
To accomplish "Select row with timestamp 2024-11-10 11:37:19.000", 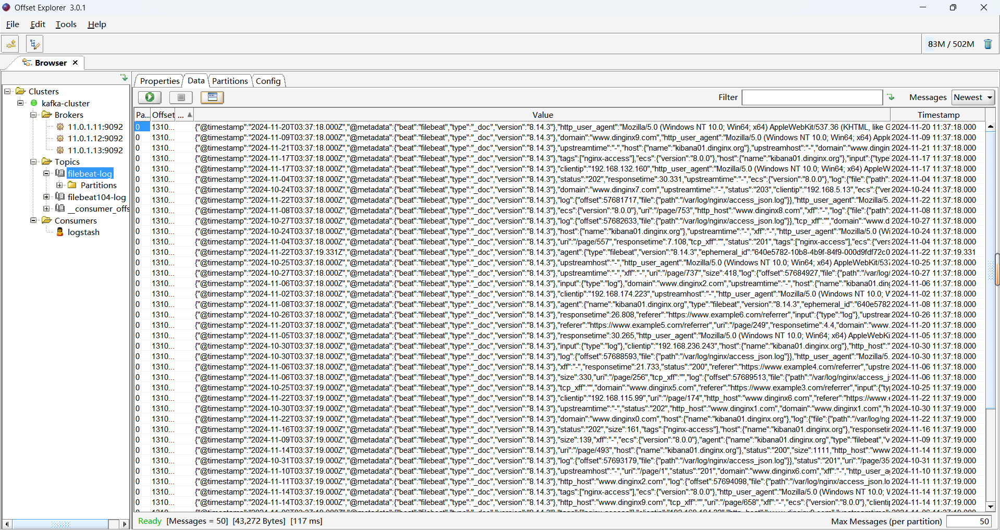I will [x=560, y=471].
